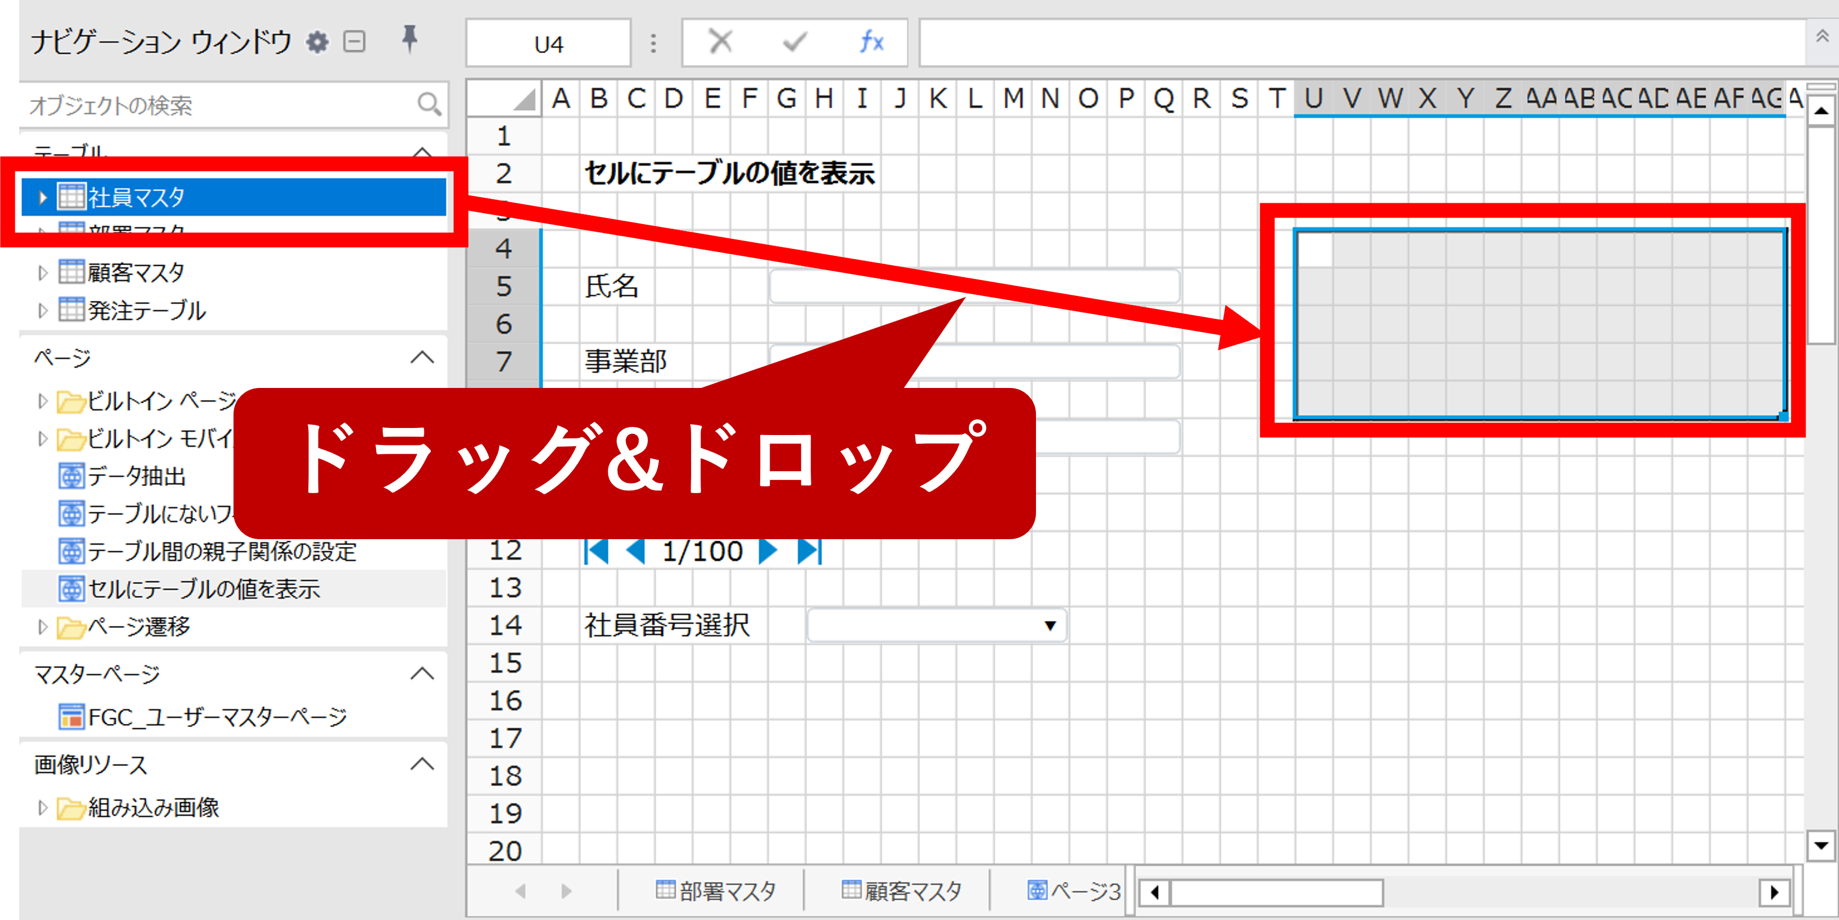1839x920 pixels.
Task: Click the X cancel icon in formula bar
Action: click(720, 42)
